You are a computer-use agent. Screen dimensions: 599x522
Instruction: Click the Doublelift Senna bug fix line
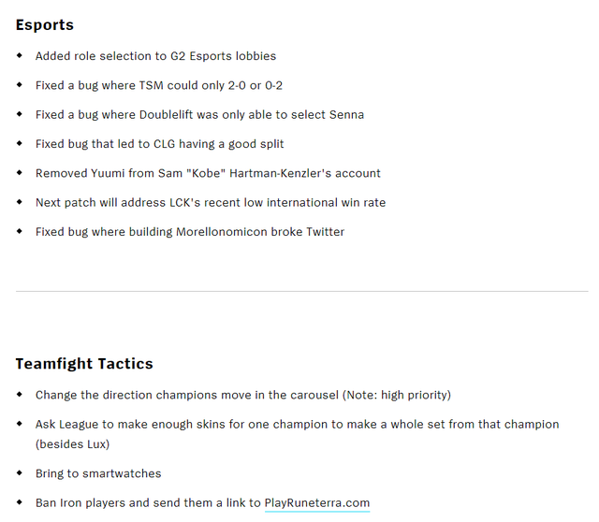click(x=199, y=114)
